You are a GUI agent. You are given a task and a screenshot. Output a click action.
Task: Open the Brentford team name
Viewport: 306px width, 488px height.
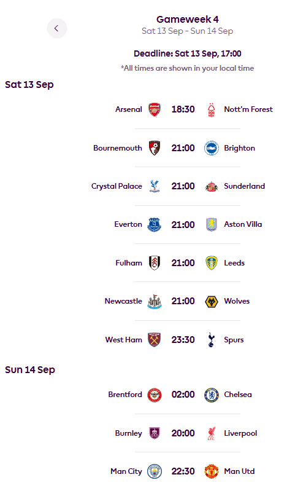(x=125, y=395)
